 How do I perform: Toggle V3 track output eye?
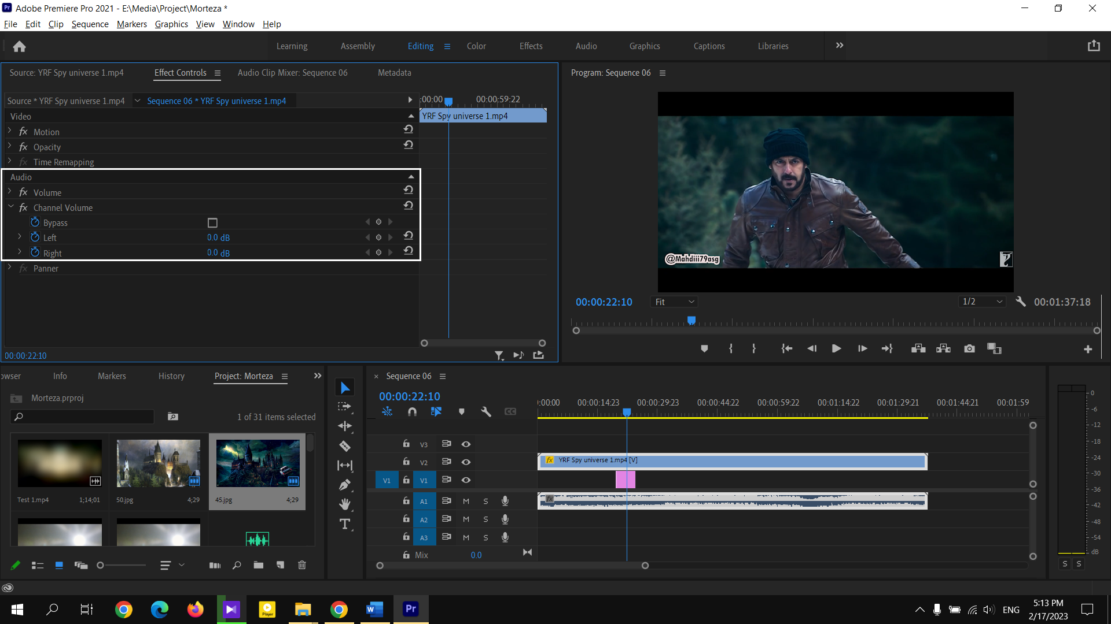466,444
